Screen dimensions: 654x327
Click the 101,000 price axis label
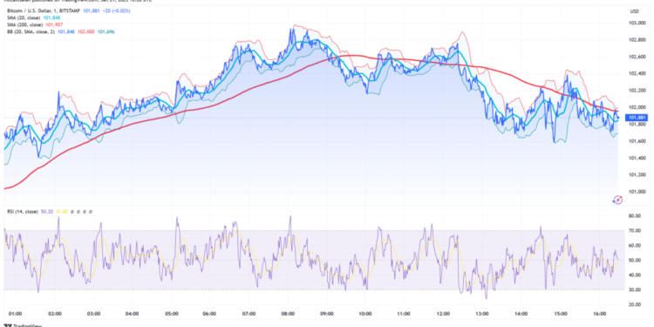point(637,192)
